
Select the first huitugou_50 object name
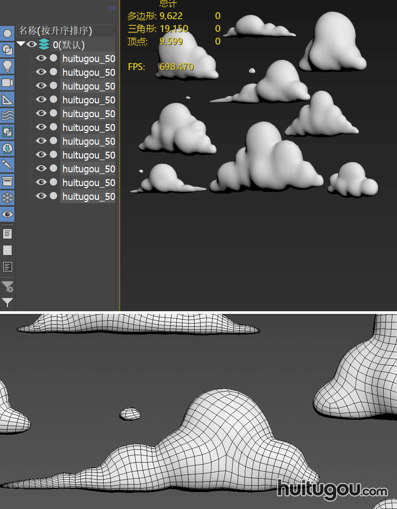pyautogui.click(x=88, y=58)
